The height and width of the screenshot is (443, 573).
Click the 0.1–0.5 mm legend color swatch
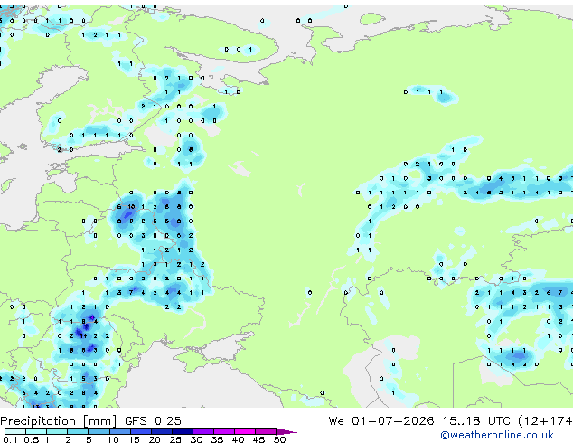[x=15, y=431]
